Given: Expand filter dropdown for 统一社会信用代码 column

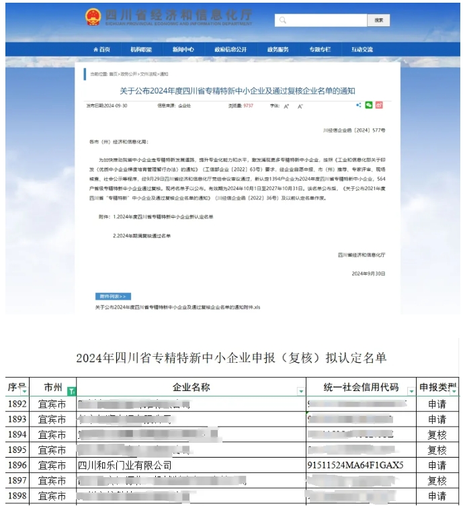Looking at the screenshot, I should coord(411,391).
